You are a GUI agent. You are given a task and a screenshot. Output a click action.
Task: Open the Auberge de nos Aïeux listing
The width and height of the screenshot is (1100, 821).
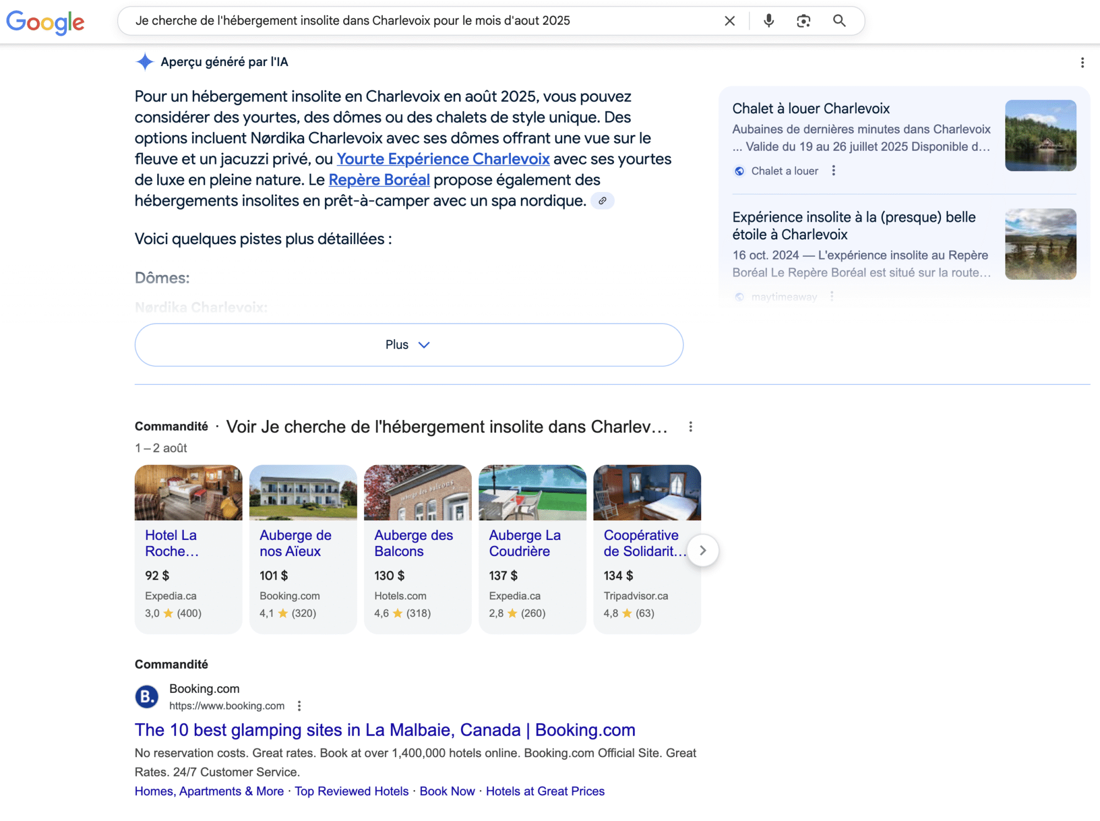click(295, 543)
